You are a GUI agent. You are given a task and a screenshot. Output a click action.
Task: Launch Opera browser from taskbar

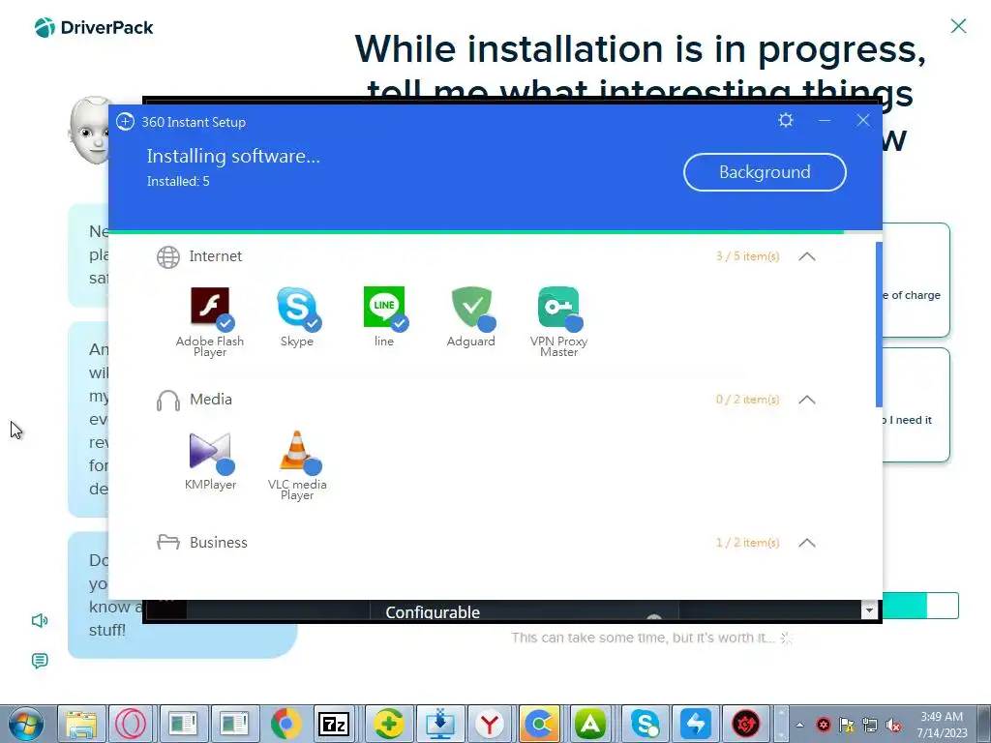click(x=131, y=724)
